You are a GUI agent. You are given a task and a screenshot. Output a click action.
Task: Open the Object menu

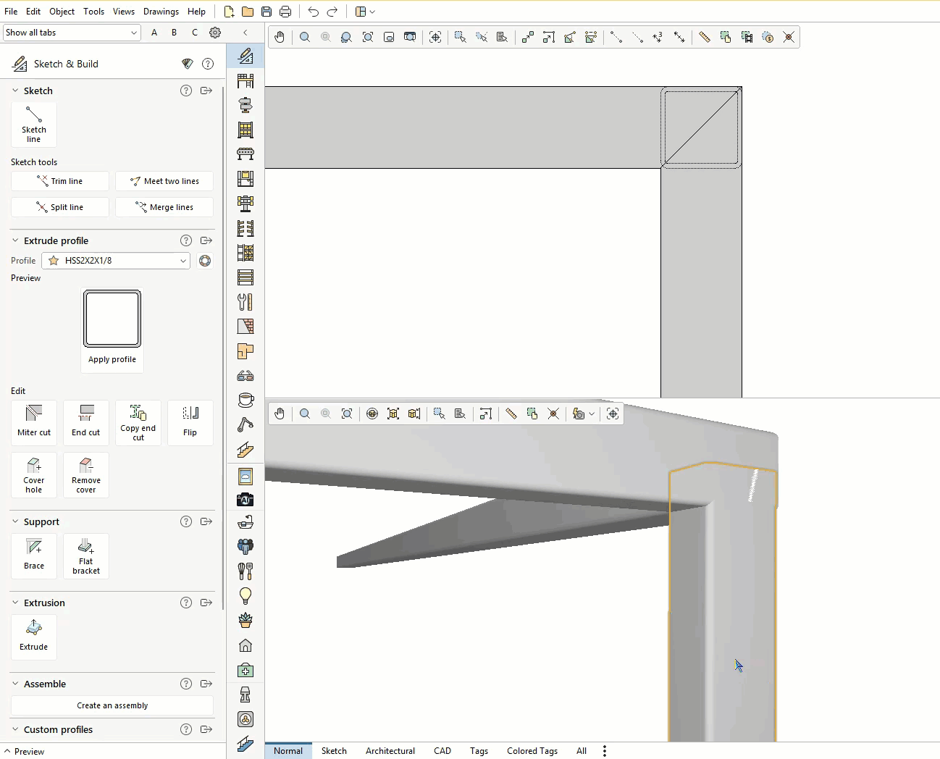coord(62,12)
